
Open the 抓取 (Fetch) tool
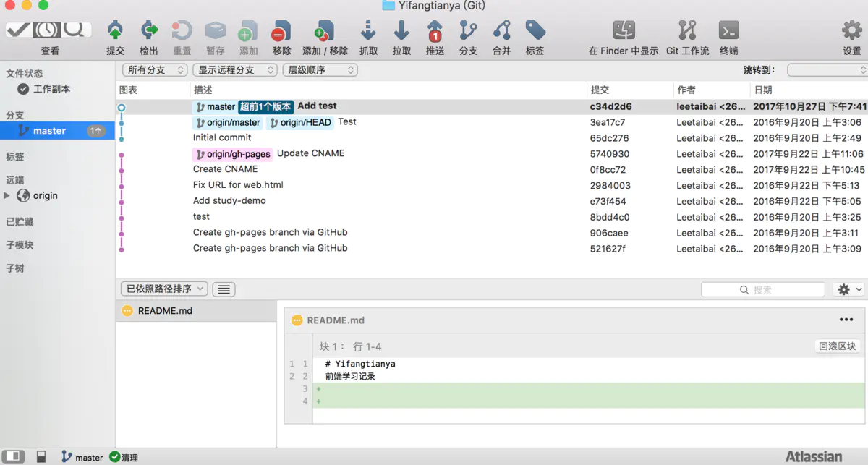(368, 32)
